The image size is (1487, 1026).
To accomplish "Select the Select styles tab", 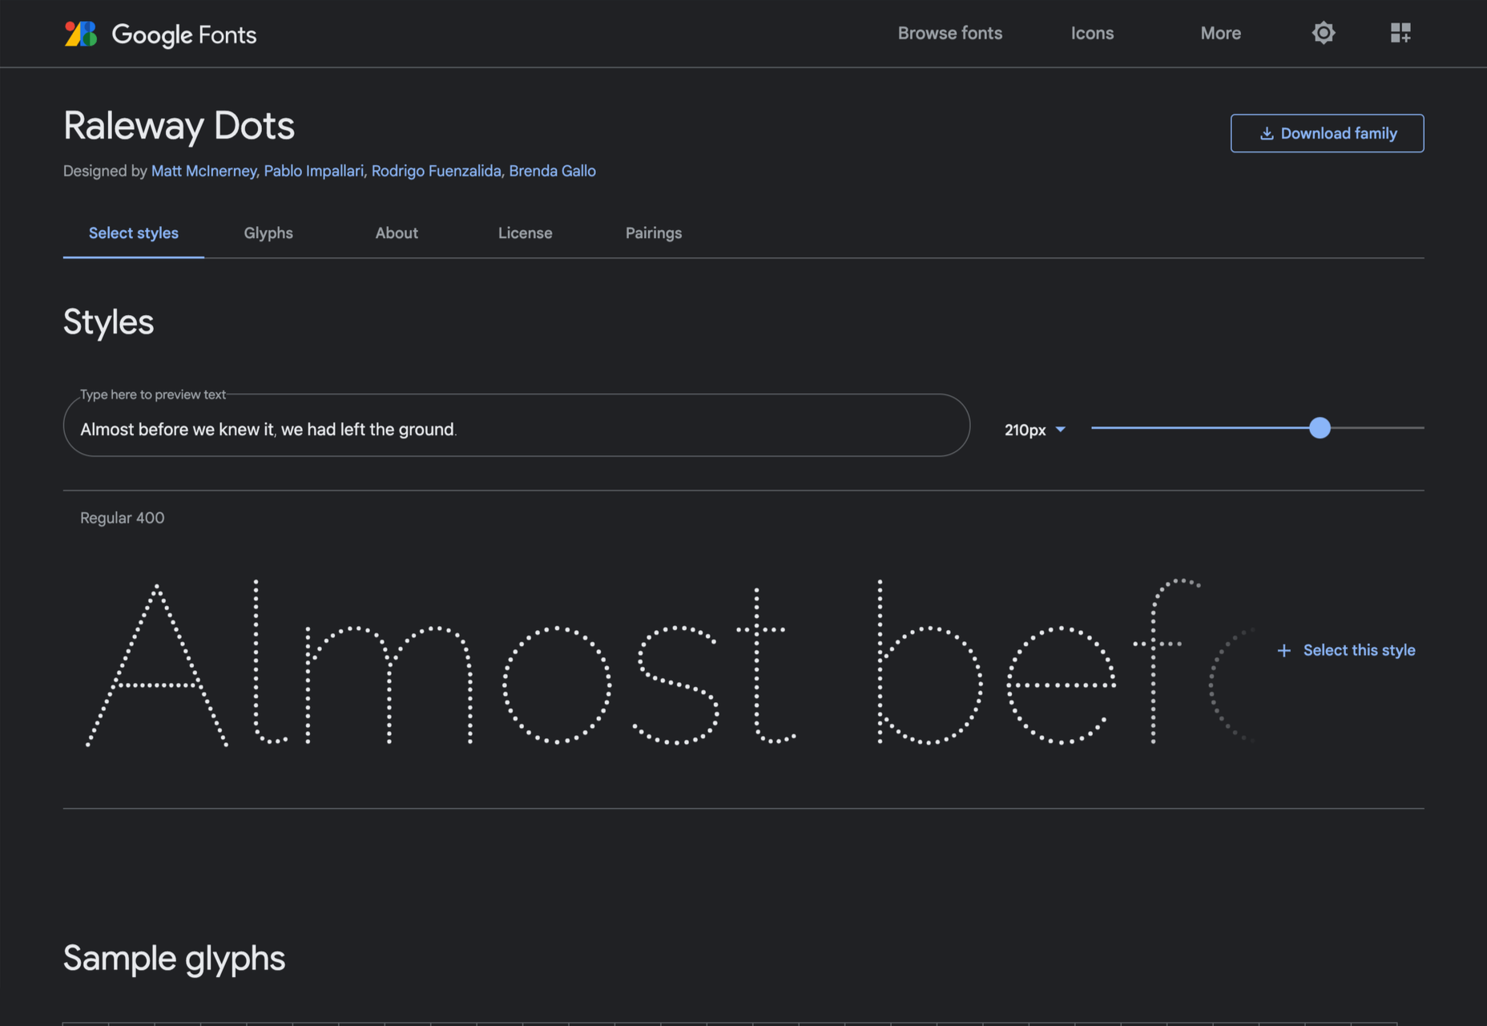I will pos(134,233).
